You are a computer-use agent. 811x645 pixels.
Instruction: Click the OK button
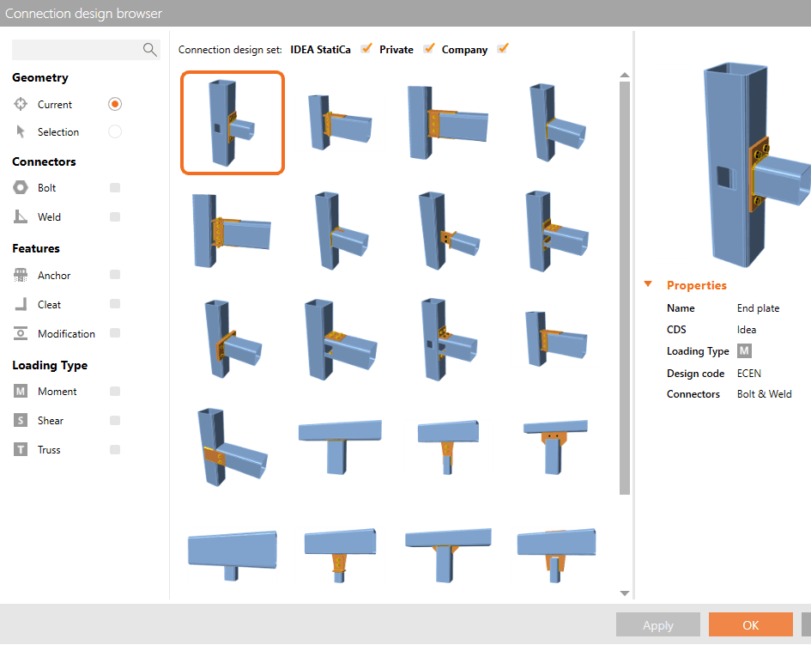750,624
